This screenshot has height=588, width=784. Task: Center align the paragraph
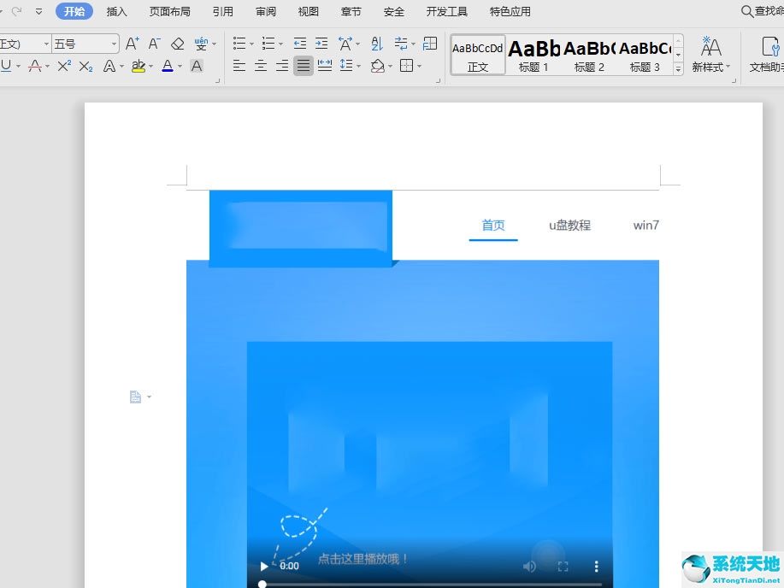click(261, 66)
